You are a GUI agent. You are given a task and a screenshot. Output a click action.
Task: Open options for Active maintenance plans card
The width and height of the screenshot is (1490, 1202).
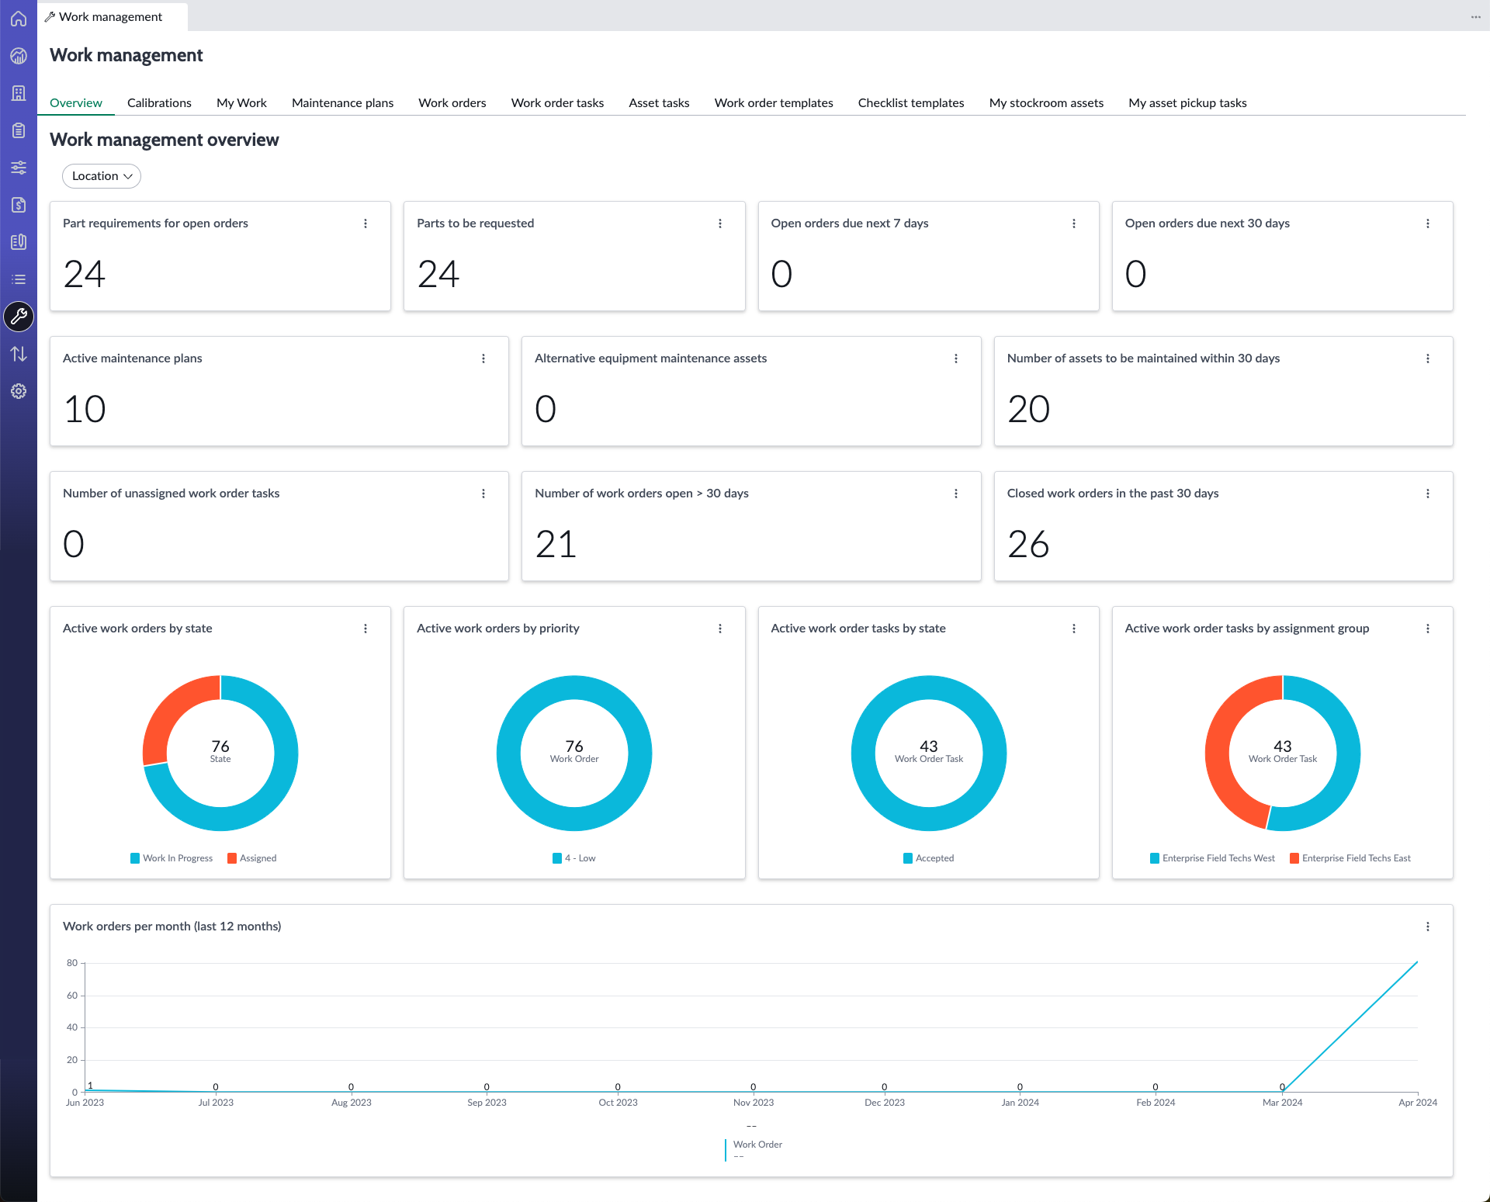click(x=483, y=359)
